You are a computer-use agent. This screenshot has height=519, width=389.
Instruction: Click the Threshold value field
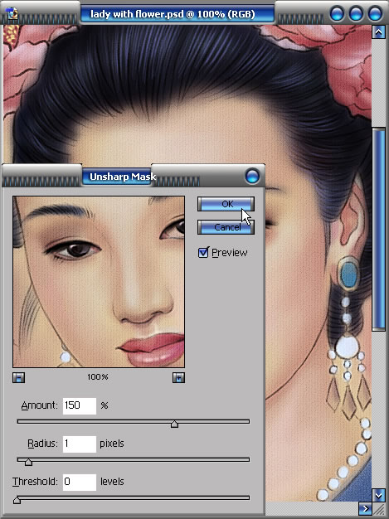[x=80, y=482]
